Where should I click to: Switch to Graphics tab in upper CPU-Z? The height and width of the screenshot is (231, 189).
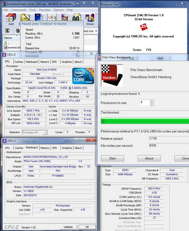[x=67, y=62]
